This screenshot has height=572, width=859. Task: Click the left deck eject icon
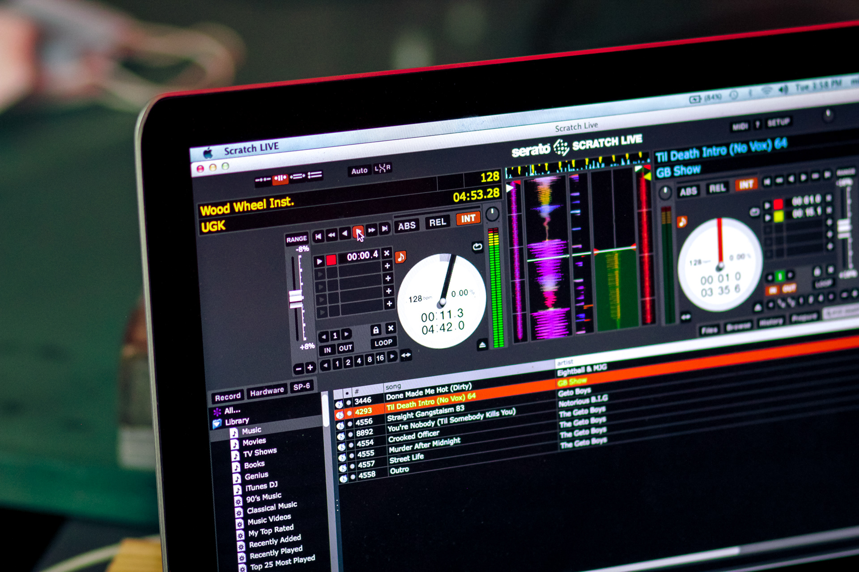click(482, 345)
